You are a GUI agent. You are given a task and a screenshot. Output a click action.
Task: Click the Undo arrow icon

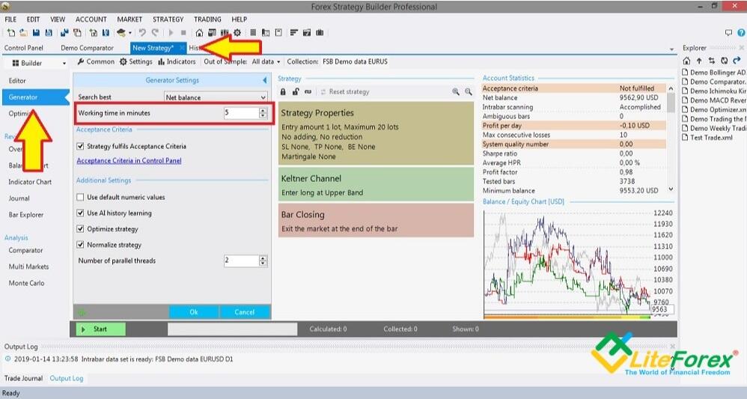pos(142,33)
